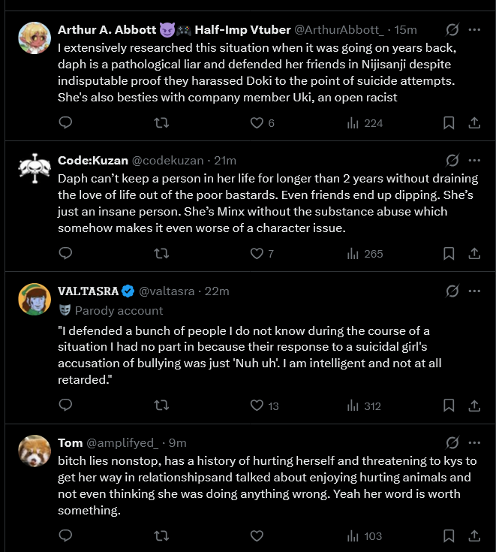This screenshot has height=552, width=496.
Task: Share Tom's tweet
Action: (474, 535)
